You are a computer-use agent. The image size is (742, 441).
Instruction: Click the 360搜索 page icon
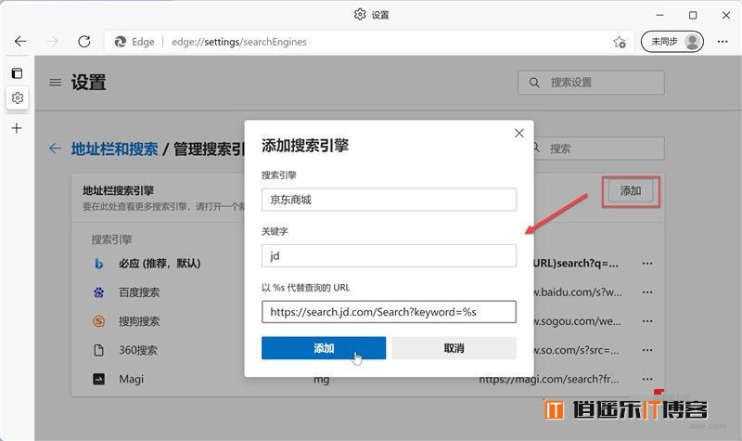(98, 350)
